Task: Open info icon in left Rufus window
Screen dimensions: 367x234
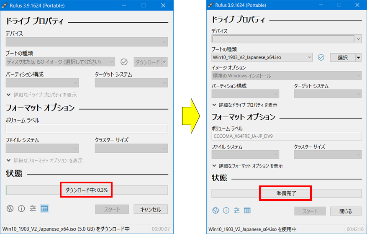Action: [21, 208]
